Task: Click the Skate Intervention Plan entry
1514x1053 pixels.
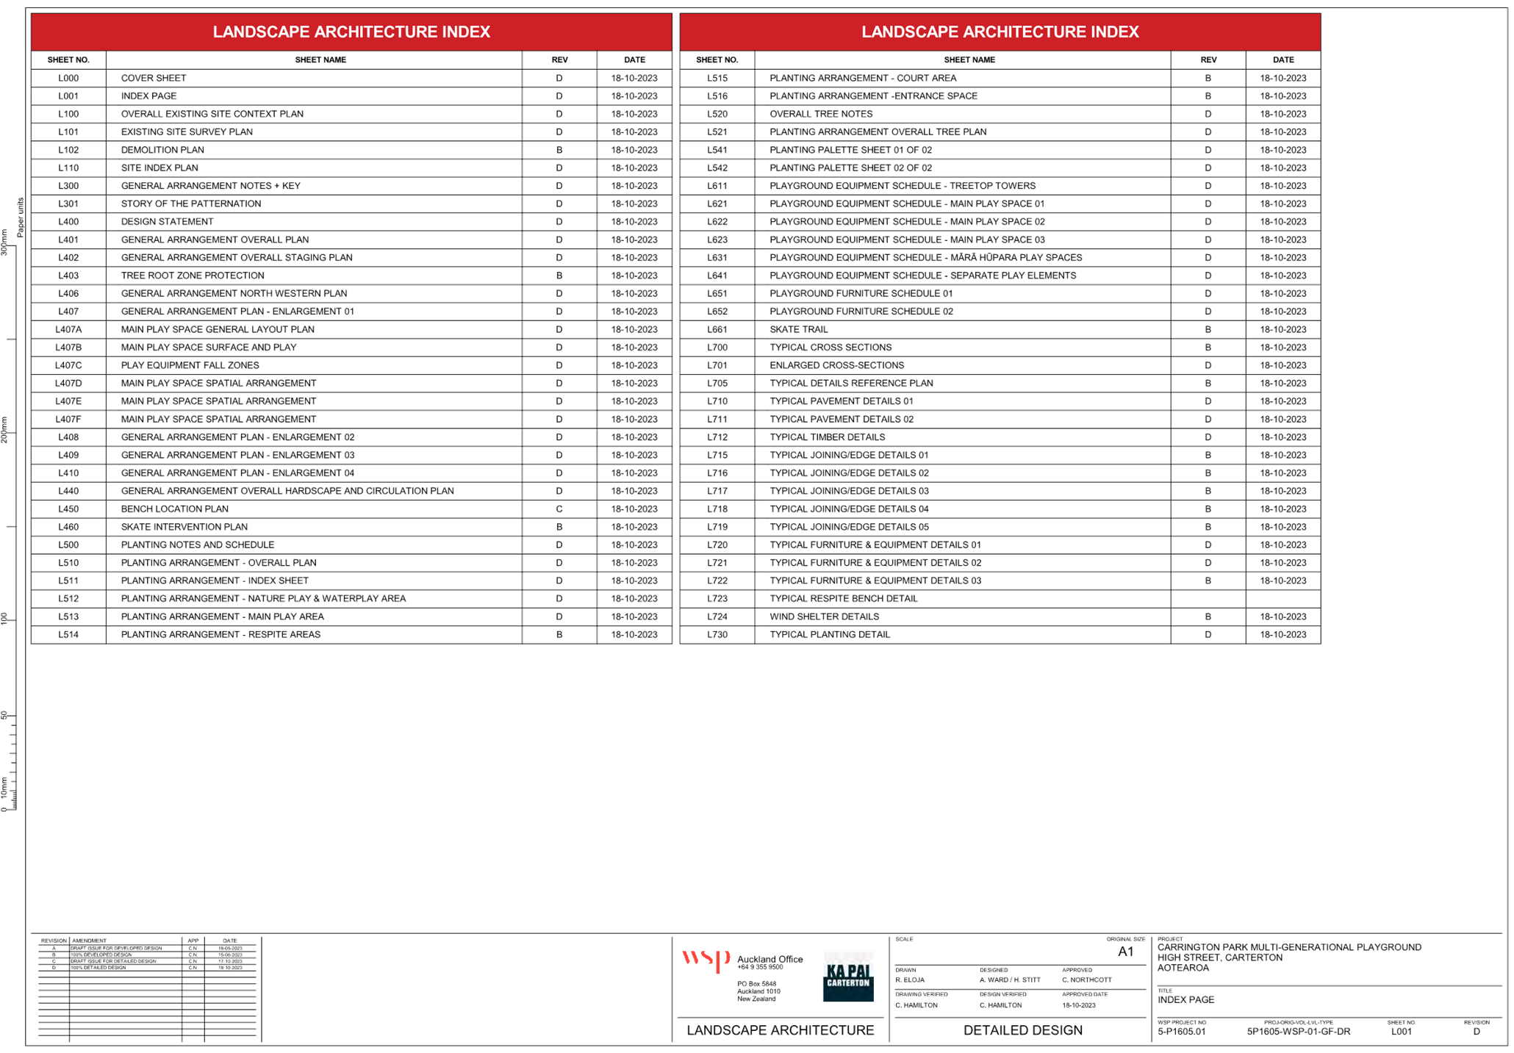Action: pyautogui.click(x=184, y=527)
